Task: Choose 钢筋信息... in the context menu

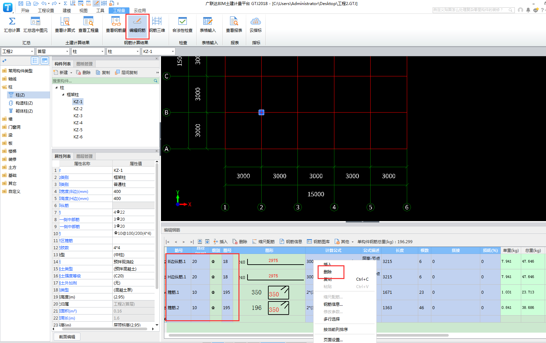Action: point(333,304)
